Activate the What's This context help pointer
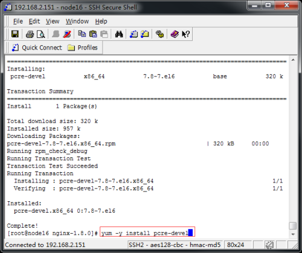Image resolution: width=302 pixels, height=253 pixels. point(185,34)
